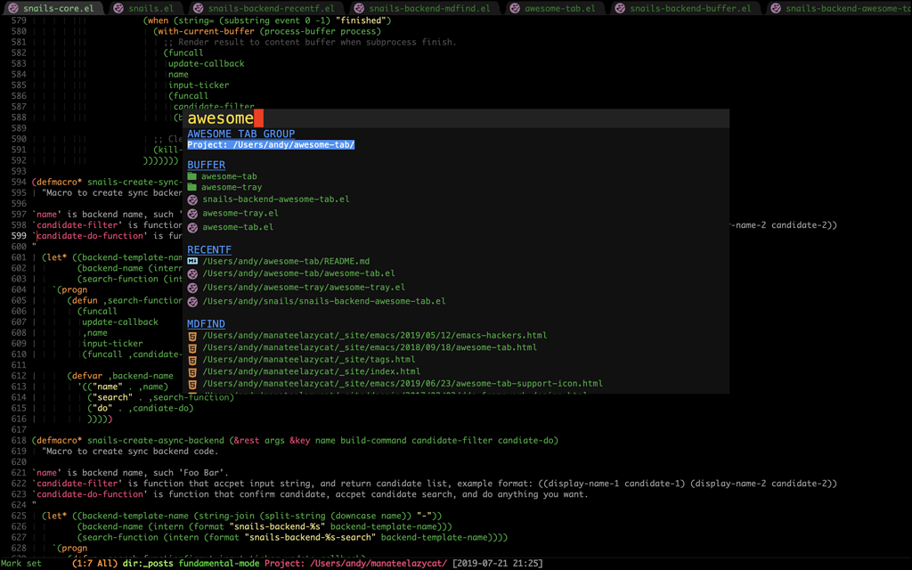Click the Elisp icon next to awesome-tray.el in BUFFER

(x=191, y=213)
